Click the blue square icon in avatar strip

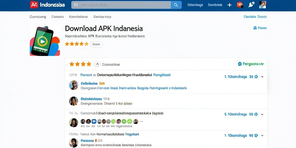94,121
